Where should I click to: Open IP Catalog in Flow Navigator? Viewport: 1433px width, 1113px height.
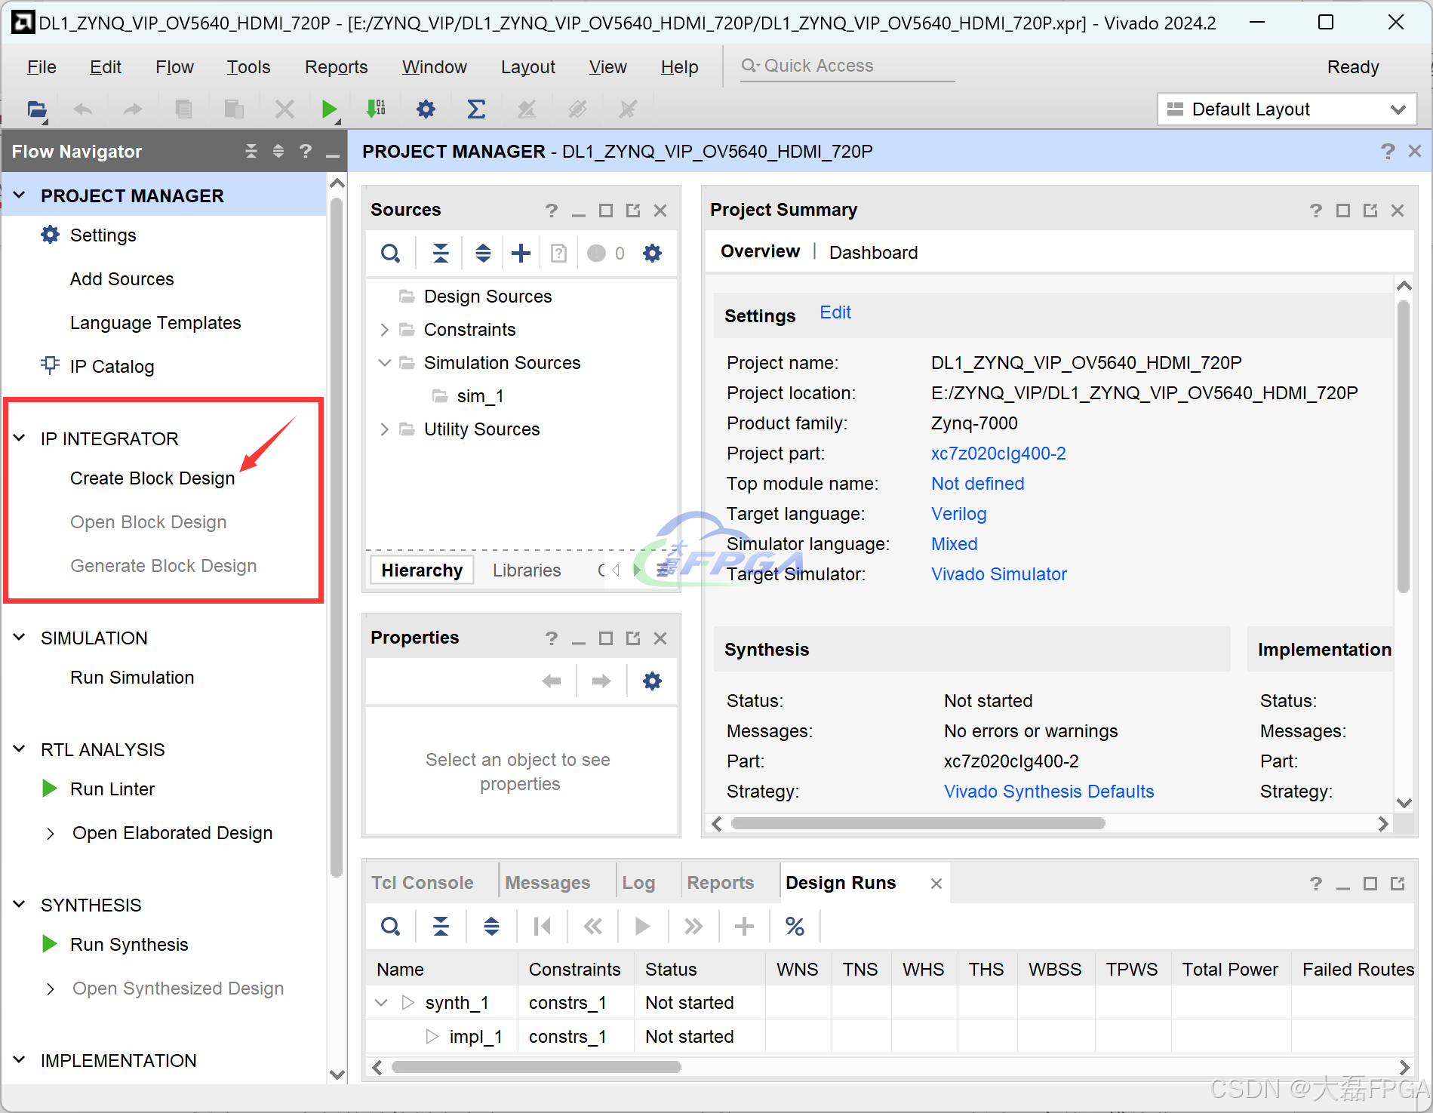(112, 367)
